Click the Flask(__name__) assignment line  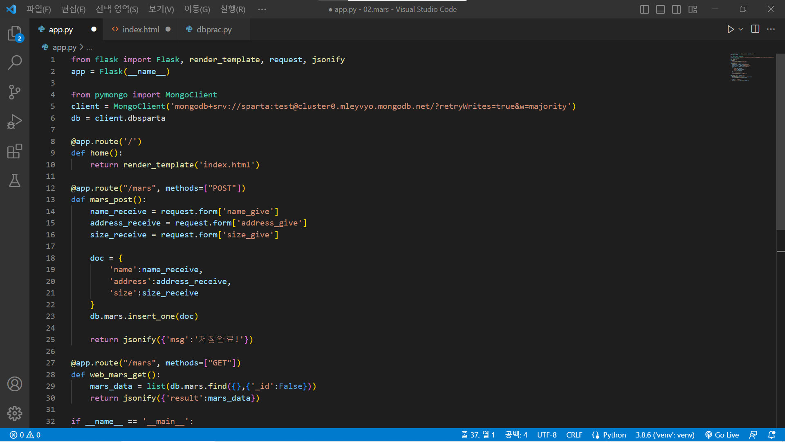click(x=120, y=72)
